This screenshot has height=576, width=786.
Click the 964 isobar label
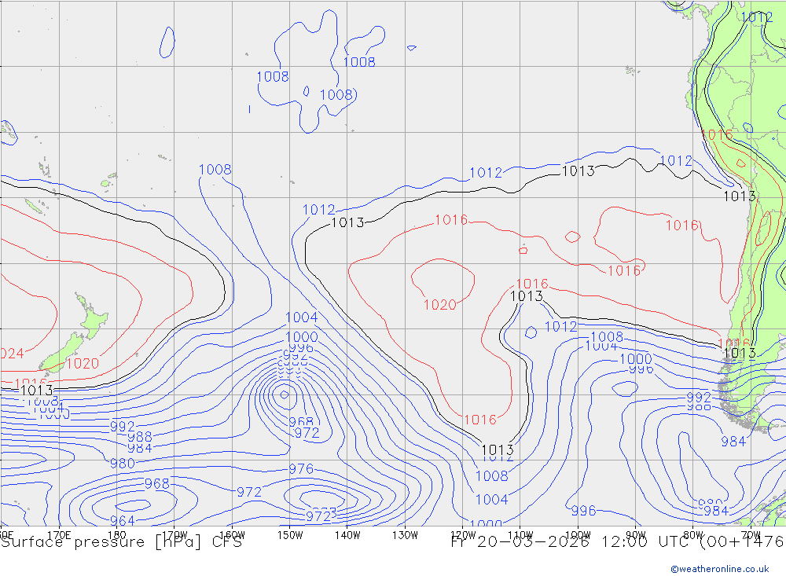pyautogui.click(x=122, y=520)
